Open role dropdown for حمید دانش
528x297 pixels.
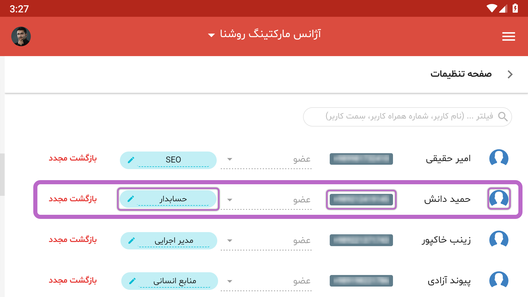pyautogui.click(x=266, y=200)
